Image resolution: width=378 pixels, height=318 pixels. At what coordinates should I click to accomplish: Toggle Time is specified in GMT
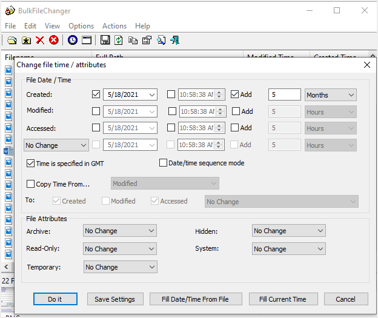pos(31,163)
